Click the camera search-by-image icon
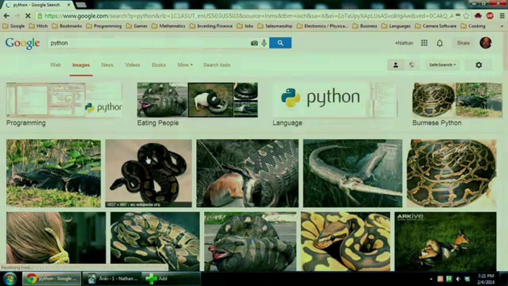This screenshot has width=508, height=286. (254, 43)
